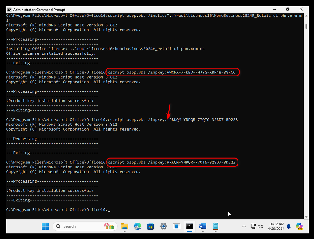
Task: Click scrollbar up arrow in Command Prompt
Action: (x=306, y=16)
